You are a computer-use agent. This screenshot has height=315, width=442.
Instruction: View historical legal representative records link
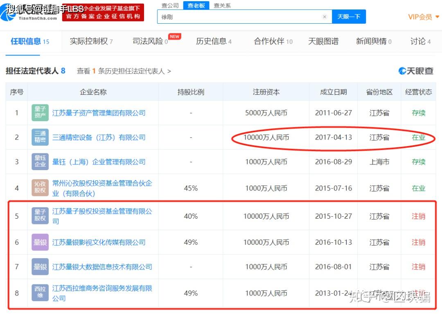pyautogui.click(x=124, y=71)
